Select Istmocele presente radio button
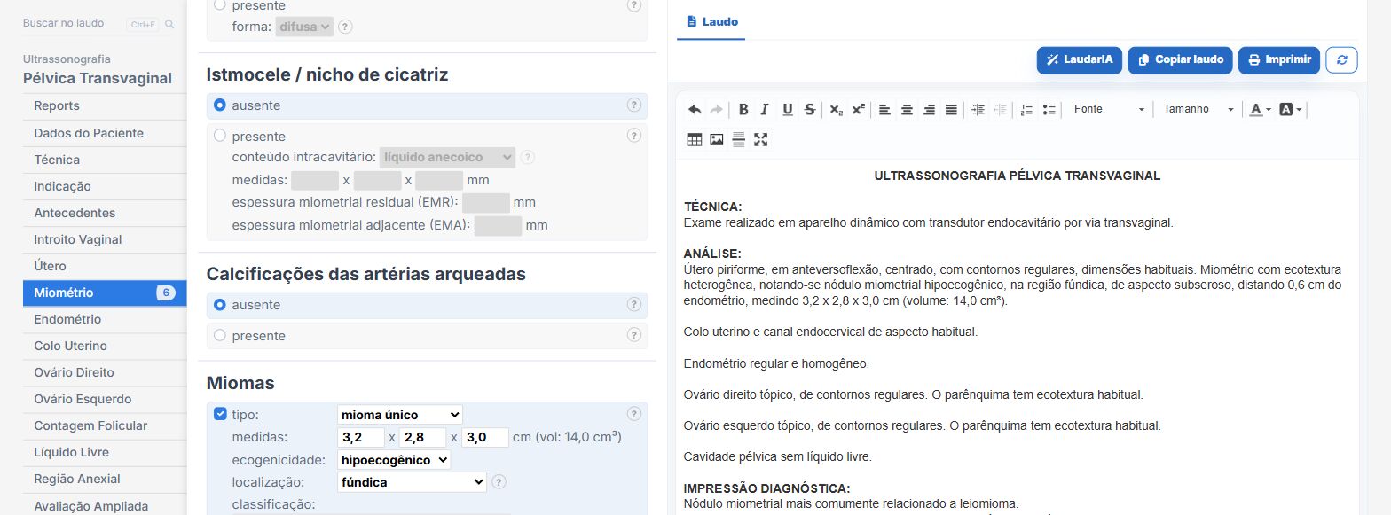 (220, 136)
